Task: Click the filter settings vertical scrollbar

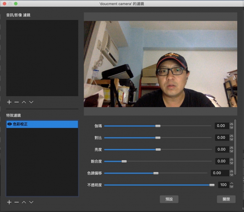Action: [x=235, y=146]
